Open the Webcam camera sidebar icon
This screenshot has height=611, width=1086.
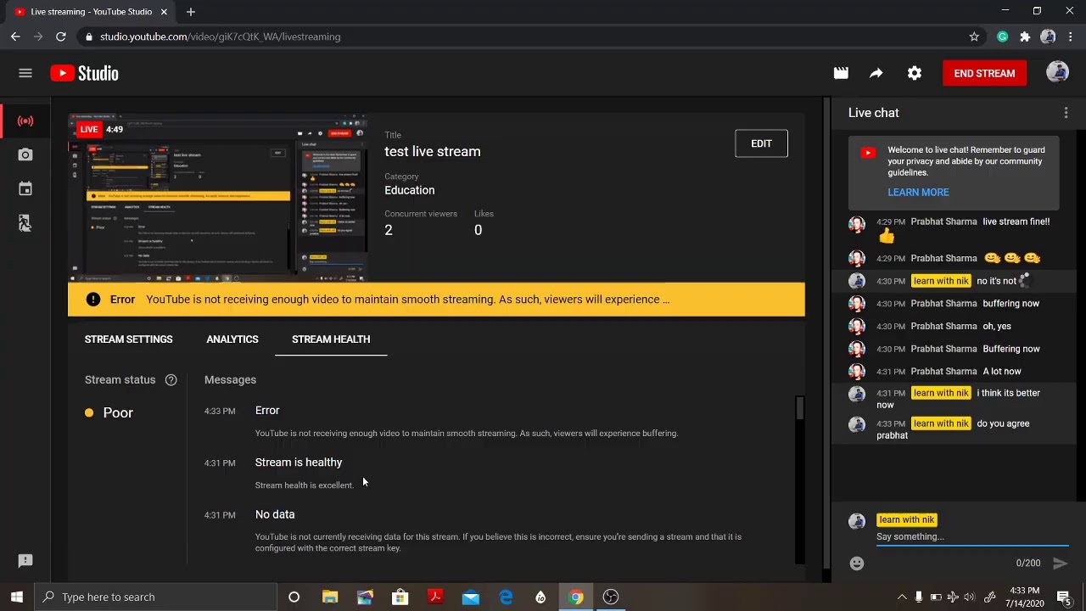click(x=25, y=154)
